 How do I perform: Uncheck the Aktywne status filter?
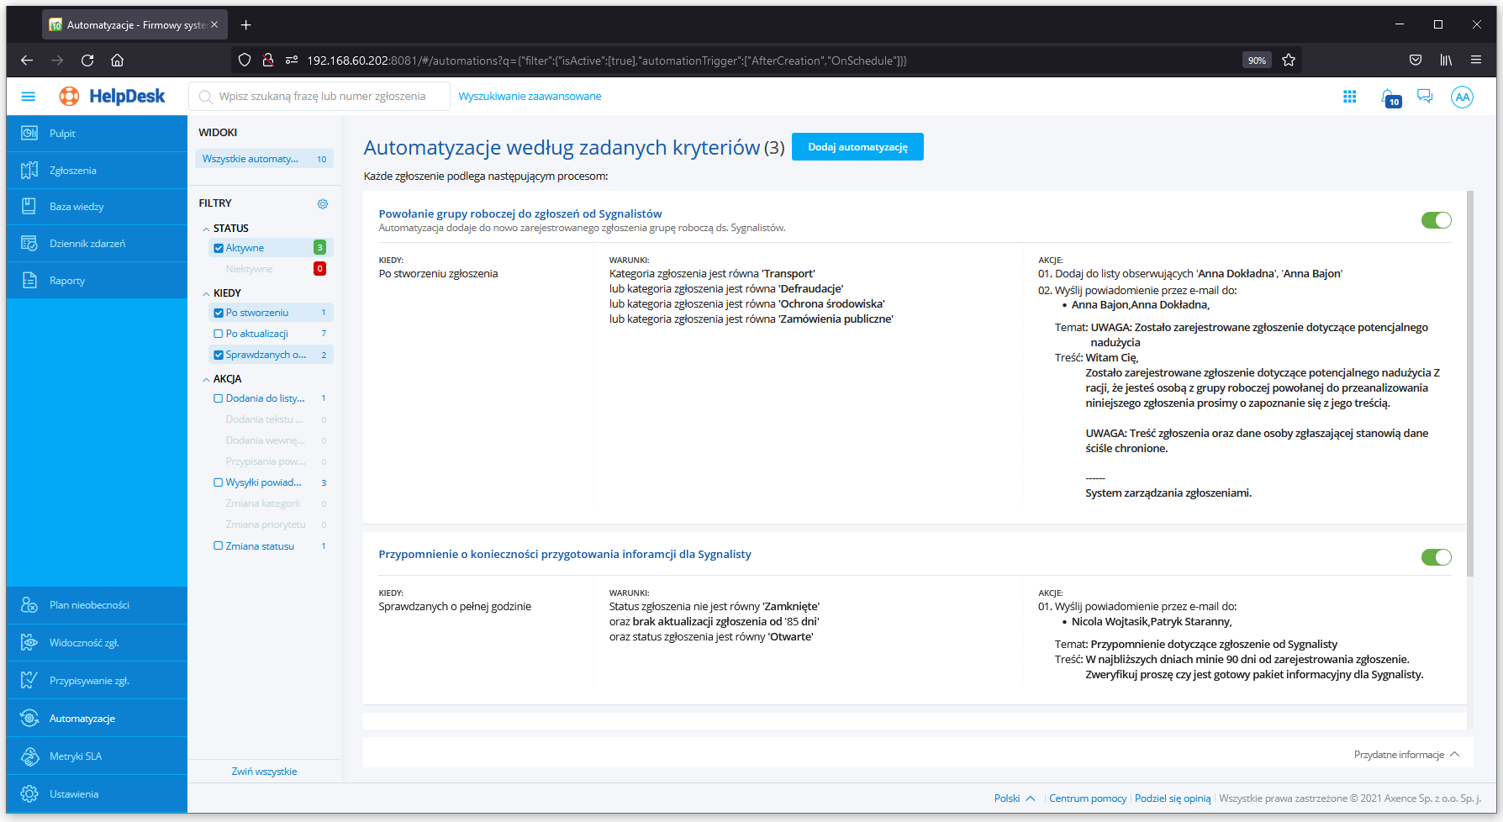(x=219, y=248)
